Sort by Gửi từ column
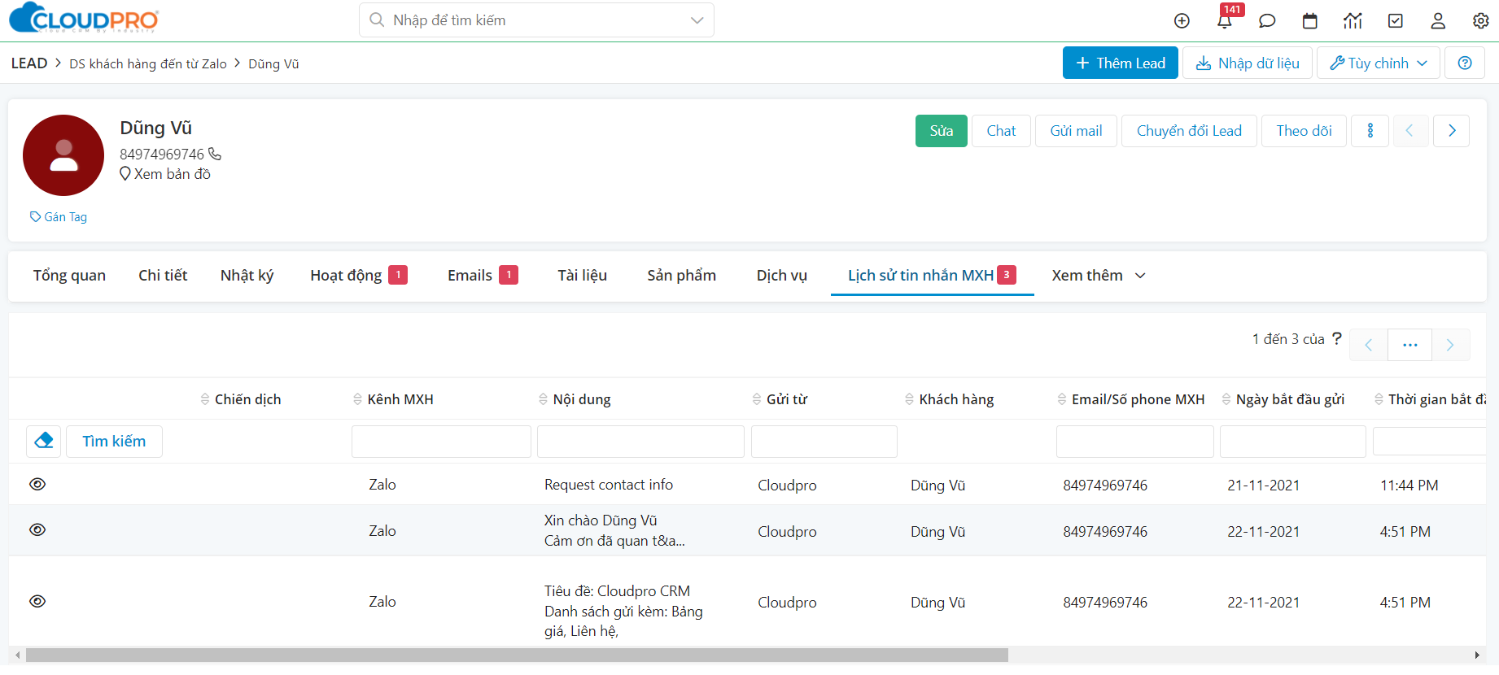Image resolution: width=1499 pixels, height=675 pixels. point(780,399)
